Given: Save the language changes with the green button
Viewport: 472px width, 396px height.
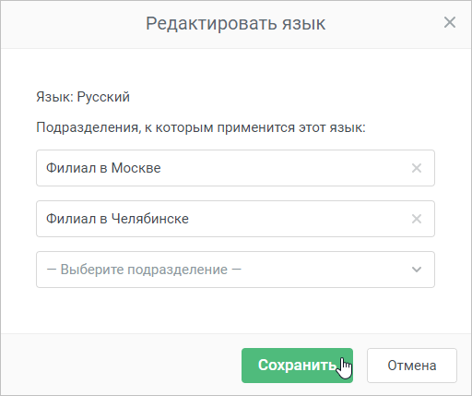Looking at the screenshot, I should pos(297,366).
